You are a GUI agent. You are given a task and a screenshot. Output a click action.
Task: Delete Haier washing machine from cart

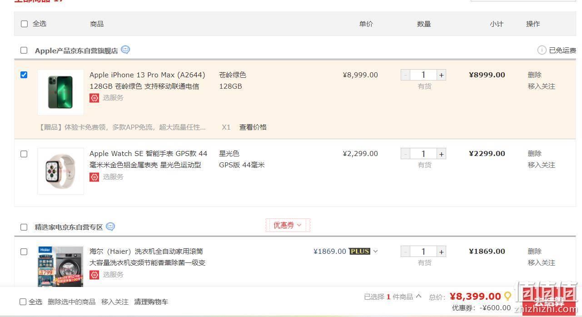point(534,252)
